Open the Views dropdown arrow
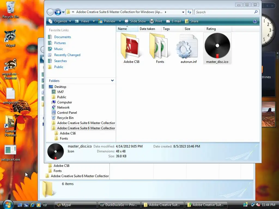 pyautogui.click(x=94, y=21)
